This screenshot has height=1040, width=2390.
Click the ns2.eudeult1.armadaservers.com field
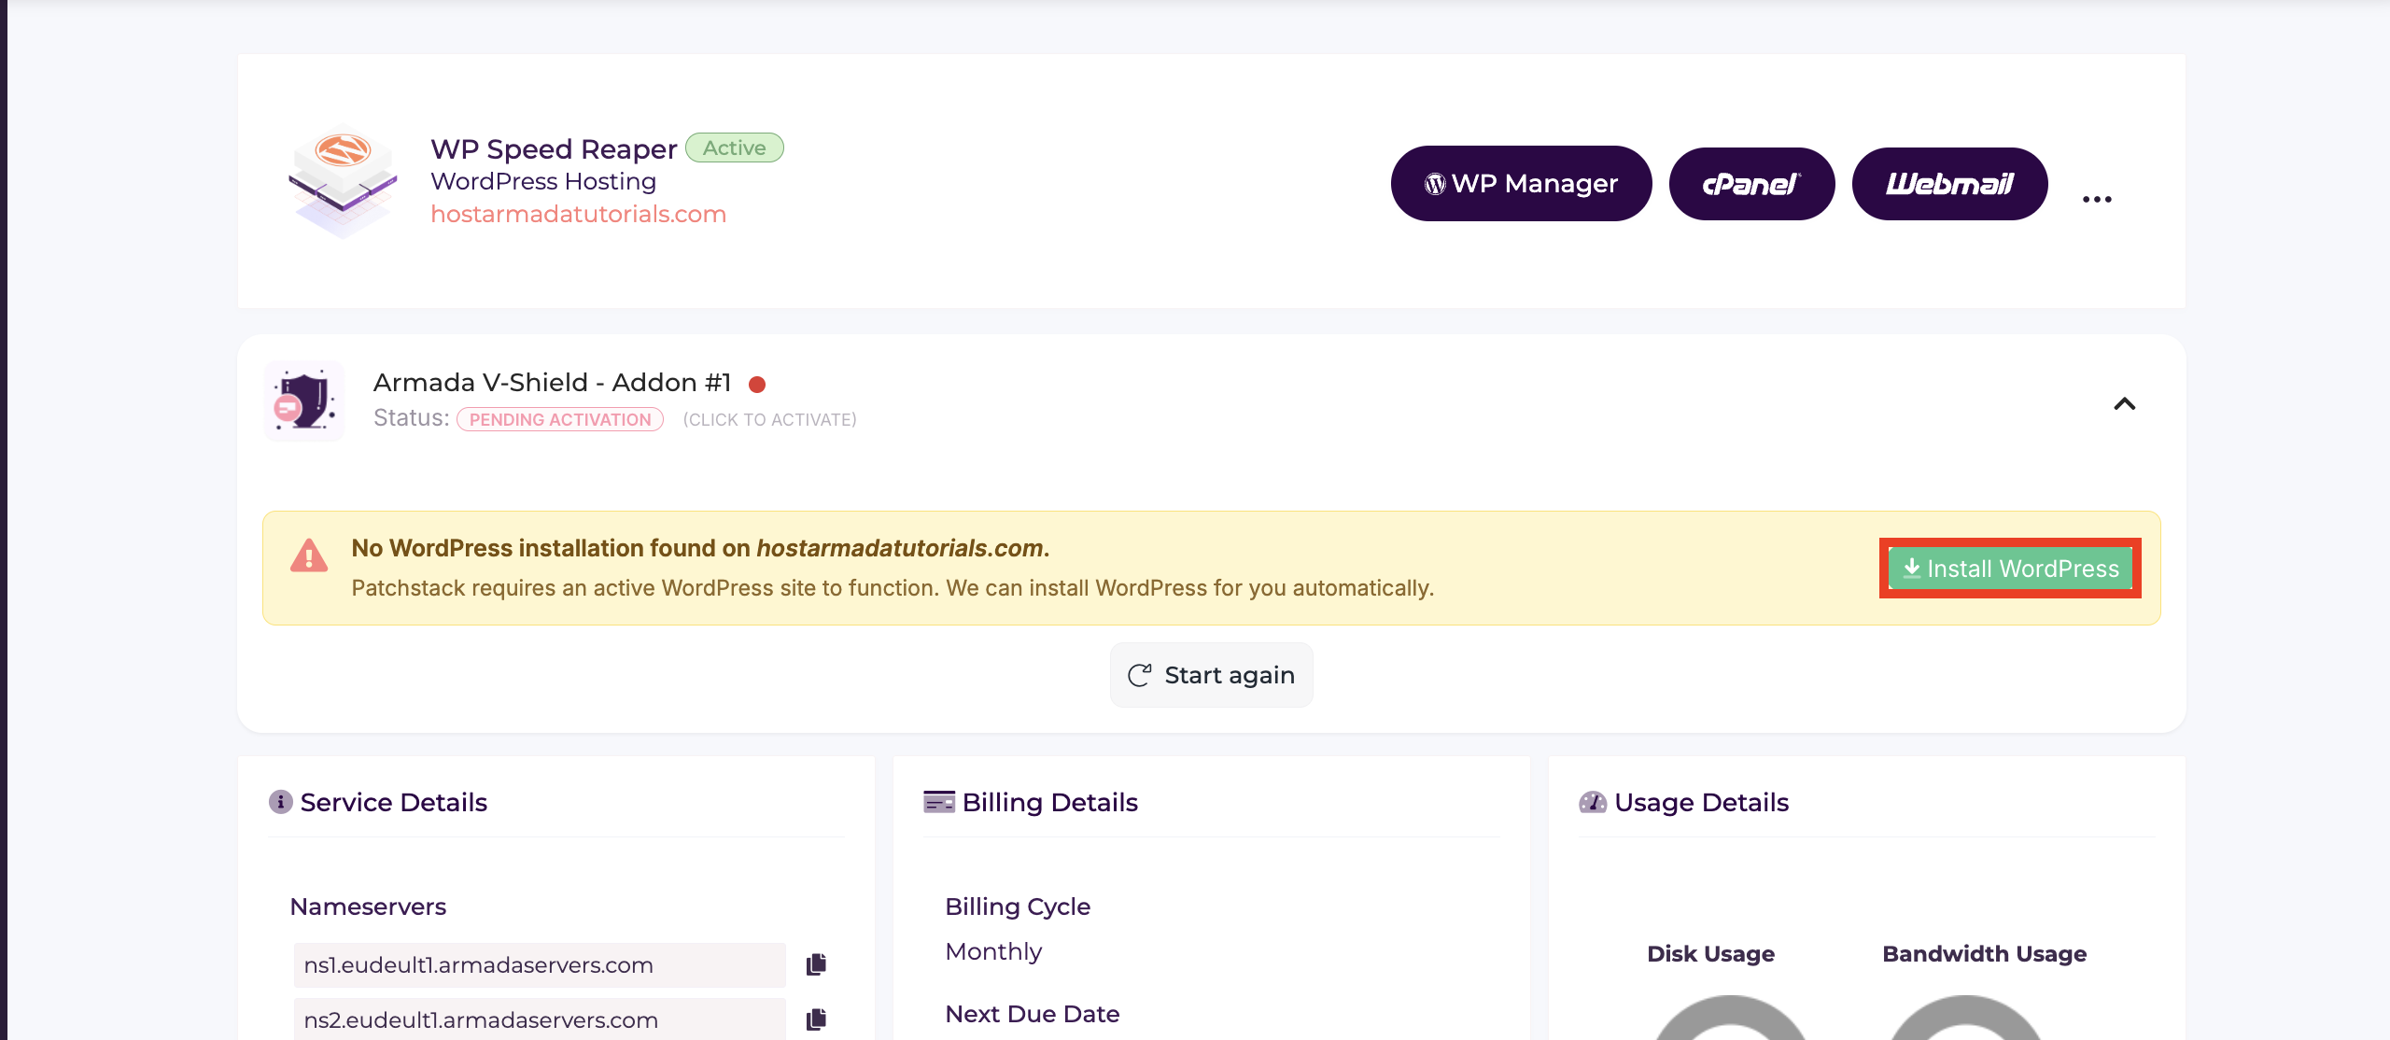[539, 1019]
